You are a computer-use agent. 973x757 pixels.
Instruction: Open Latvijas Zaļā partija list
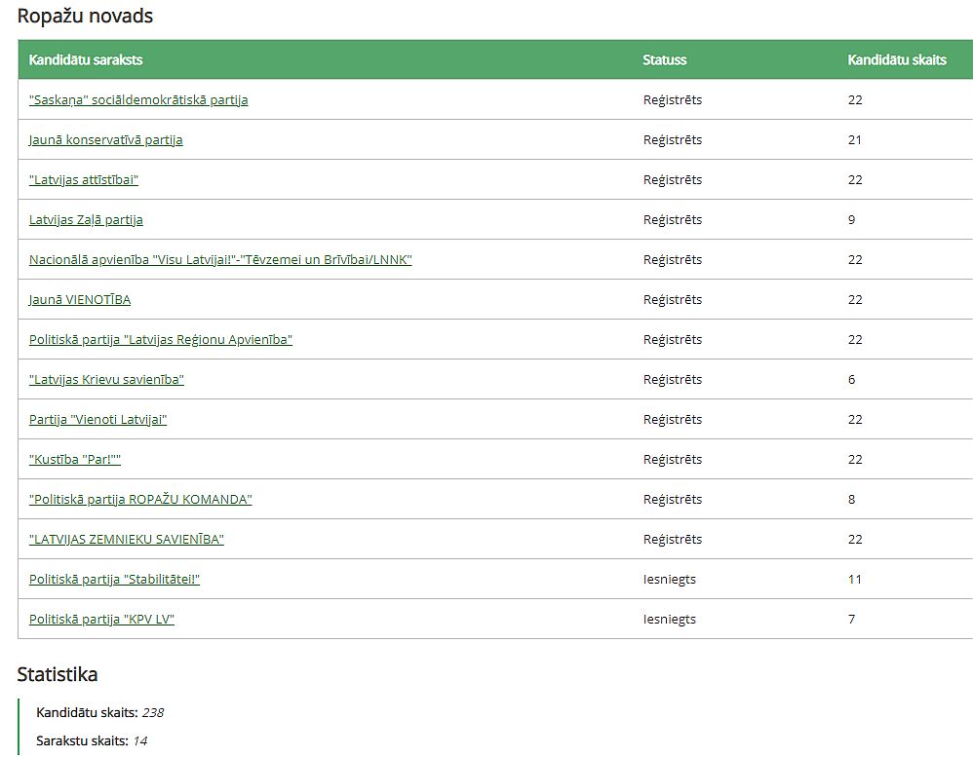tap(86, 219)
